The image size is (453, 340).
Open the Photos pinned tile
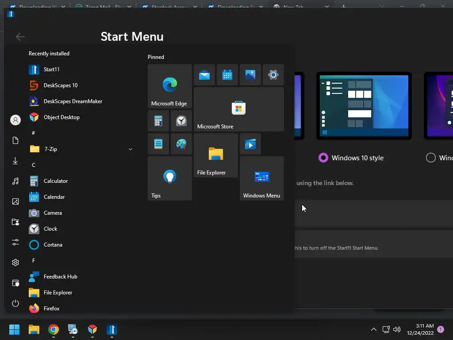tap(250, 75)
